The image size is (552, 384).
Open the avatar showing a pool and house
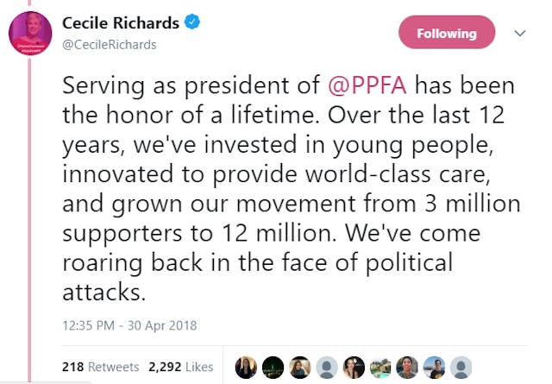click(380, 366)
